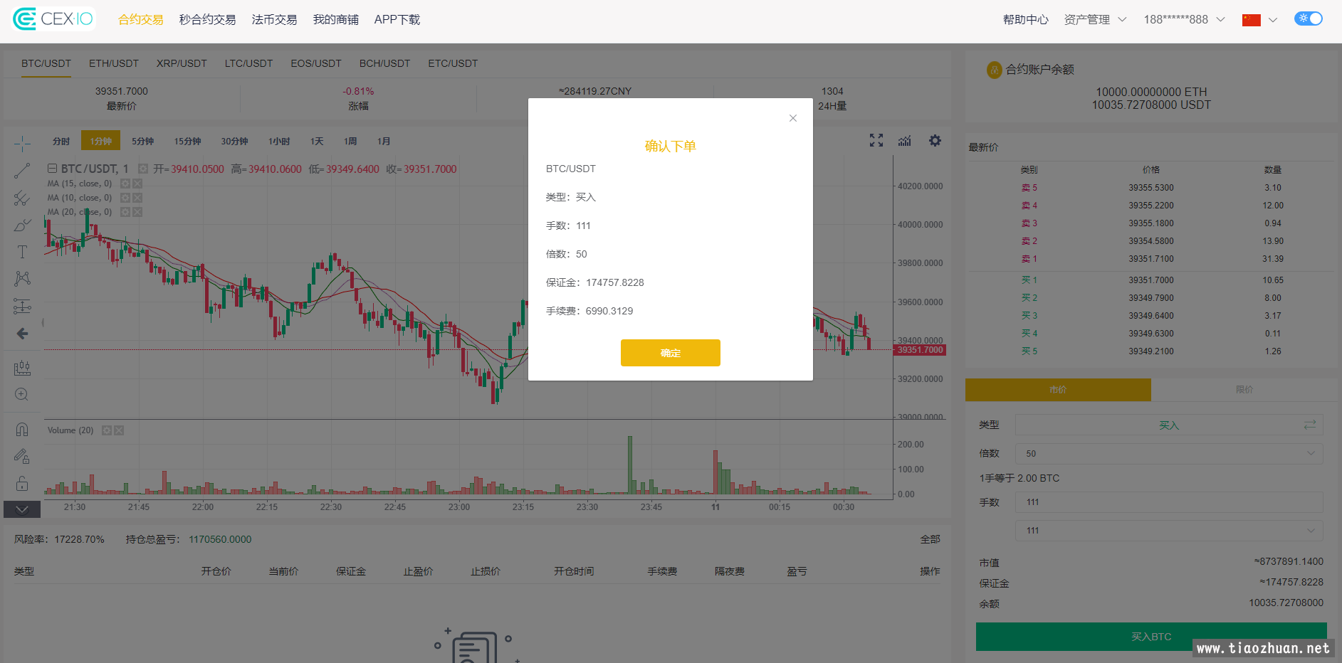This screenshot has width=1342, height=663.
Task: Enter fullscreen chart mode
Action: click(x=876, y=141)
